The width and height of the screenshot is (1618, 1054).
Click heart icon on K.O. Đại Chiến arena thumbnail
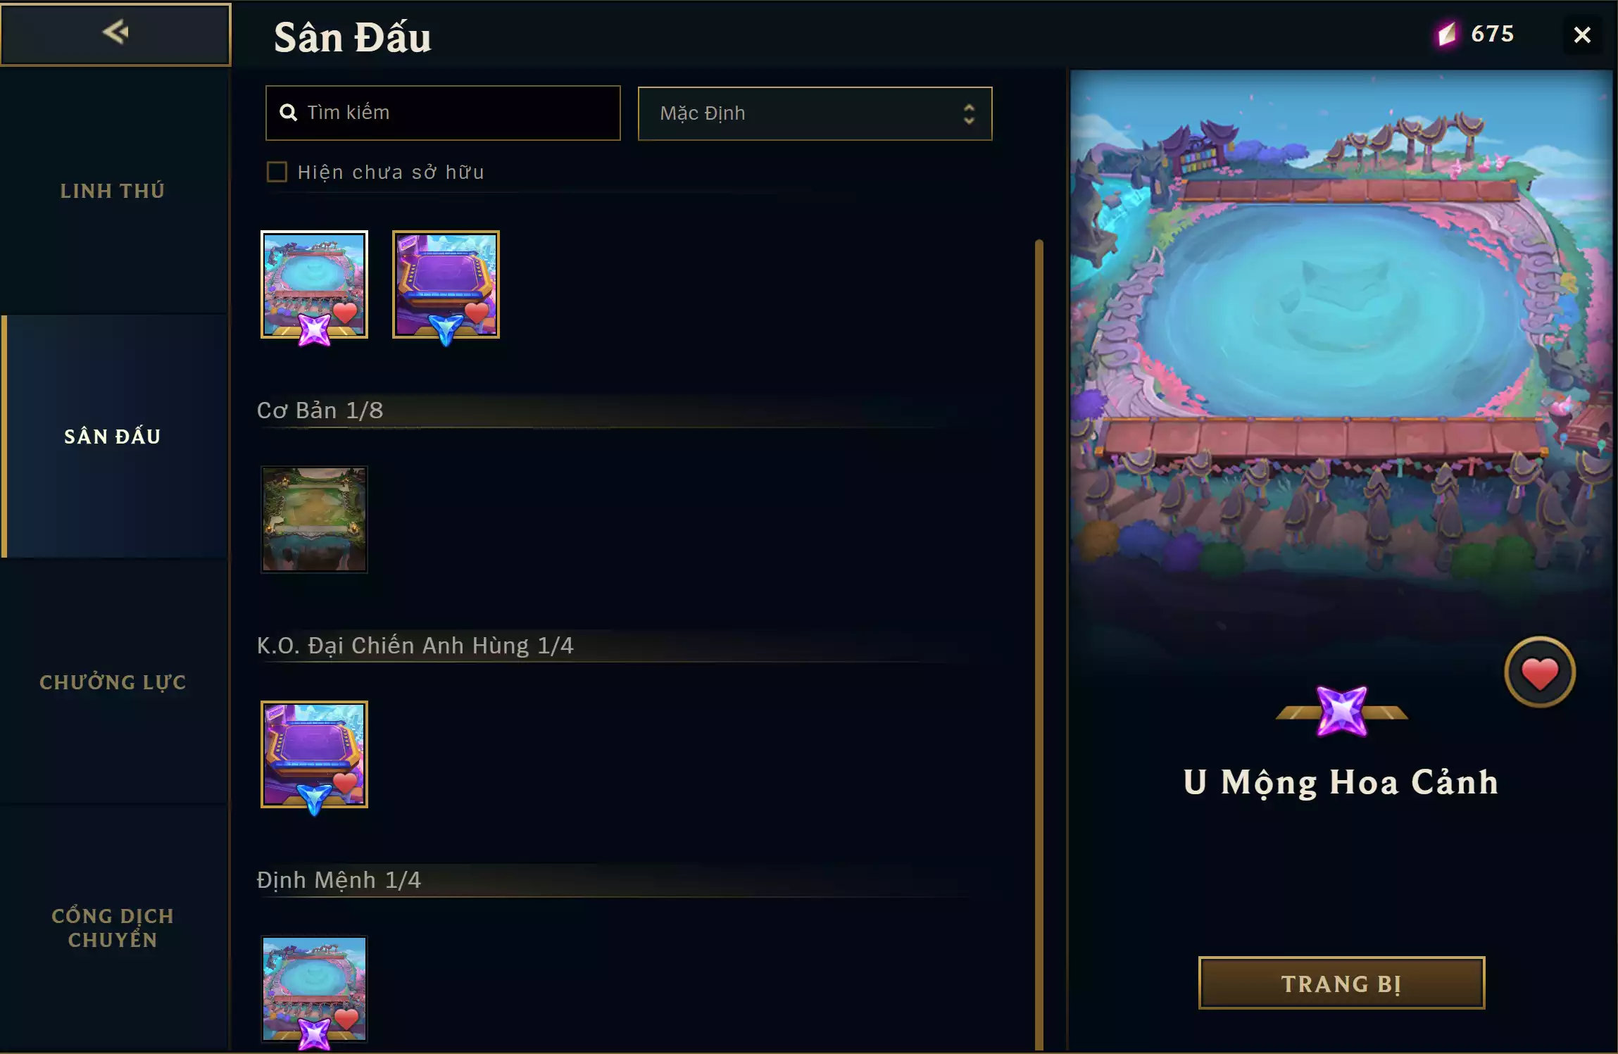pos(345,782)
